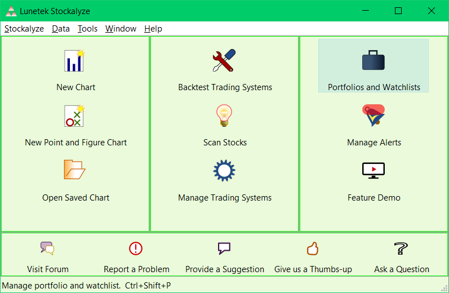
Task: Click the Feature Demo monitor icon
Action: point(374,170)
